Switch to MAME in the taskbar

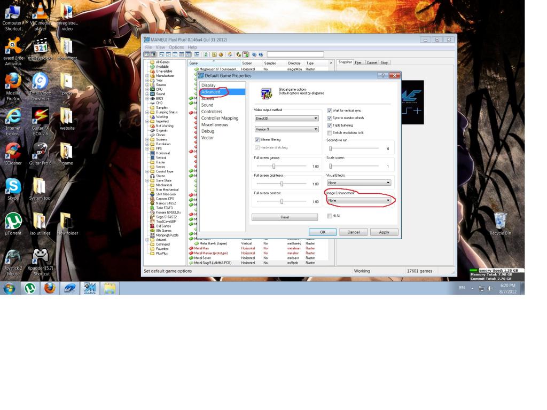(90, 289)
